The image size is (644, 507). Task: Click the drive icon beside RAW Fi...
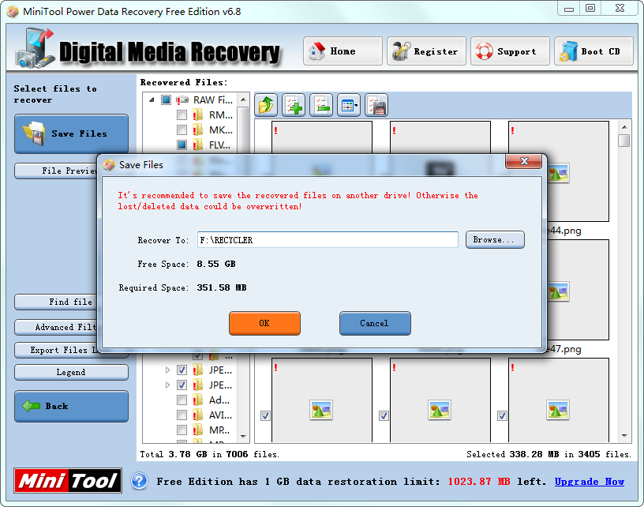[x=182, y=100]
